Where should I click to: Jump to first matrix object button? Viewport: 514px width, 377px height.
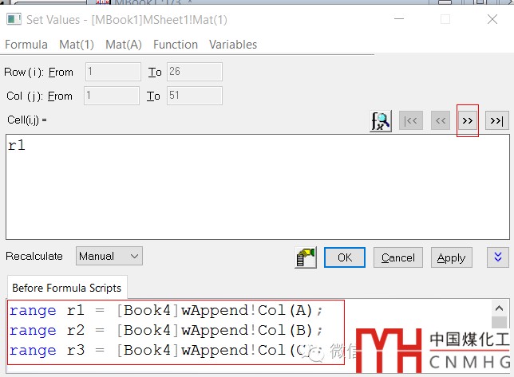coord(411,121)
